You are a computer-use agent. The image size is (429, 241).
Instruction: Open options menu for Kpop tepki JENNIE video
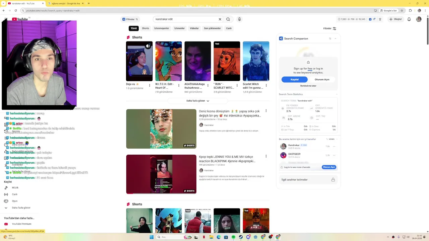266,156
